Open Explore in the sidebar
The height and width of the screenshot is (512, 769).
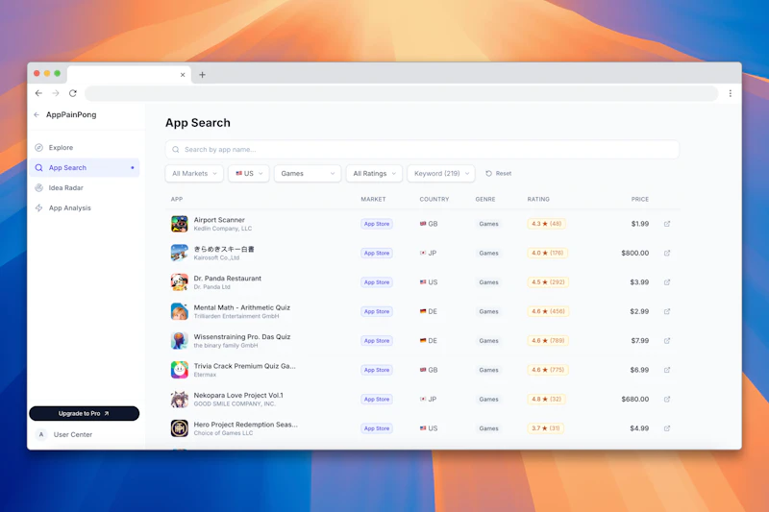click(x=85, y=148)
